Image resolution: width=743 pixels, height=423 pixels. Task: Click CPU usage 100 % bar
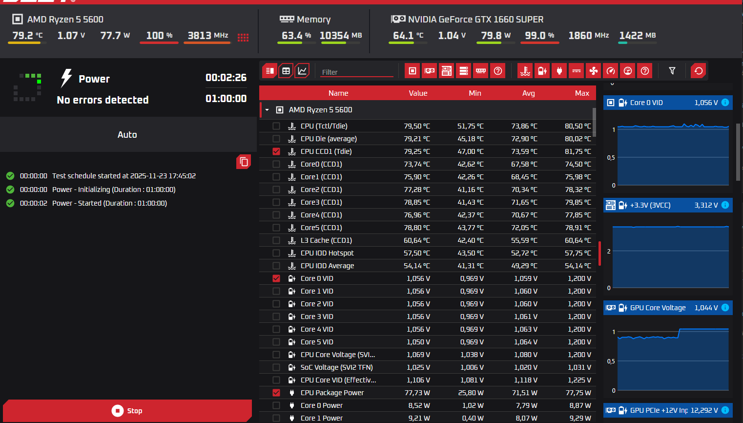click(159, 42)
